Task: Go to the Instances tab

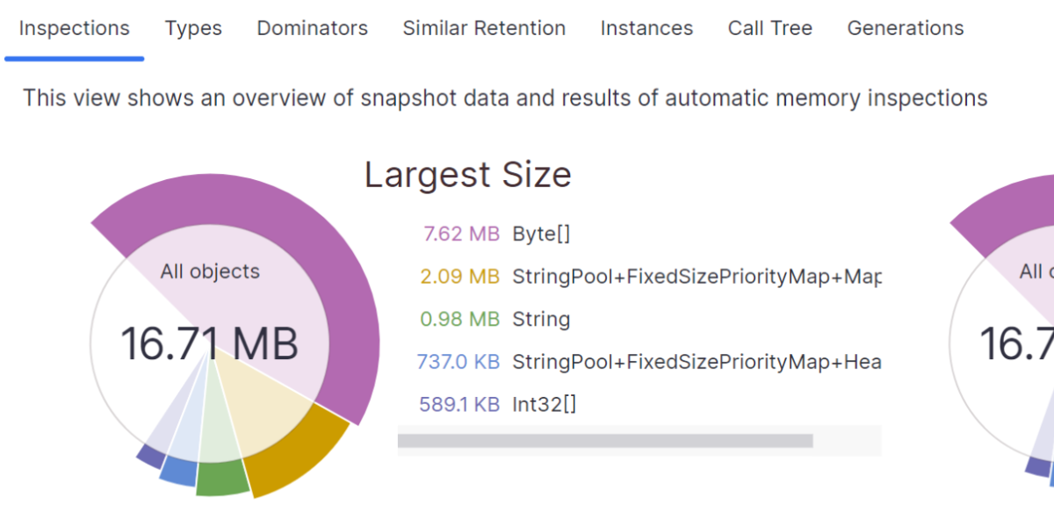Action: pos(646,28)
